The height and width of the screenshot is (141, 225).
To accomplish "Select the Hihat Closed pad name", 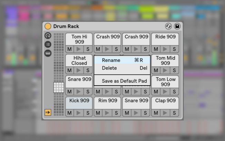I will tap(79, 60).
